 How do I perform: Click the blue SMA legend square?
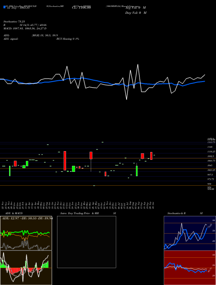(4, 7)
